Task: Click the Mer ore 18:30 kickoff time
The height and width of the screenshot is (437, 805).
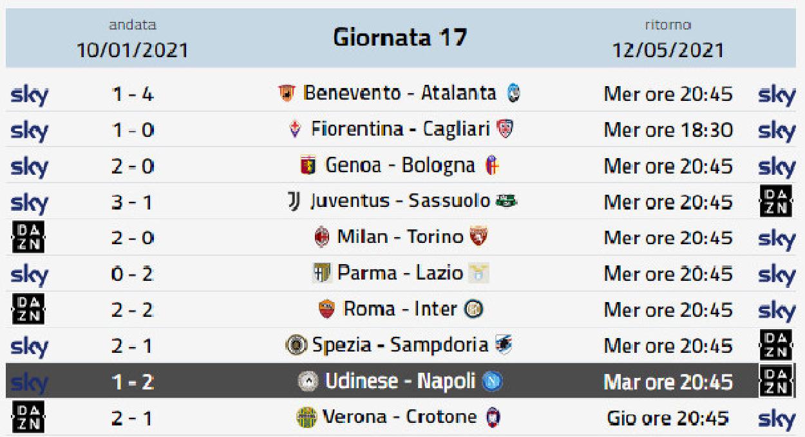Action: point(668,130)
